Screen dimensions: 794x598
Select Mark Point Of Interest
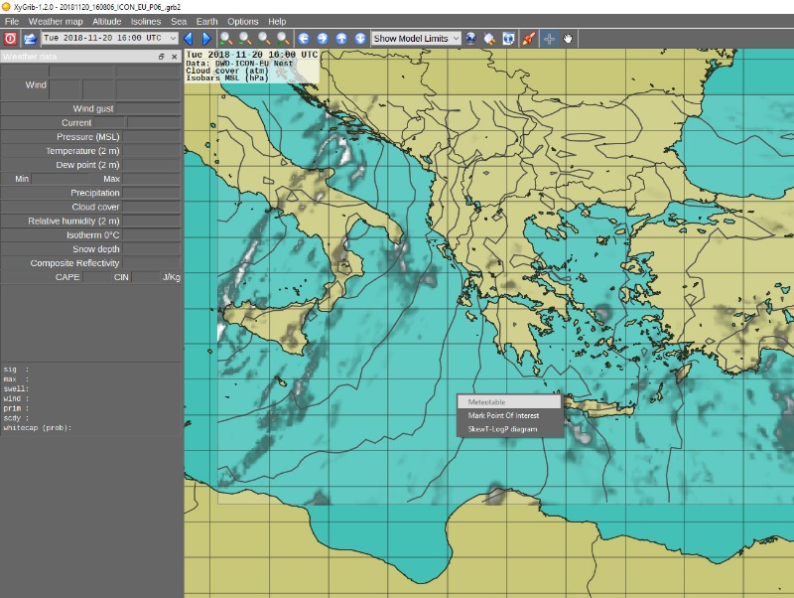point(509,415)
